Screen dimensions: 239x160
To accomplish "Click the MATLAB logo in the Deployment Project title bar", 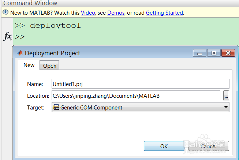I will pyautogui.click(x=20, y=53).
